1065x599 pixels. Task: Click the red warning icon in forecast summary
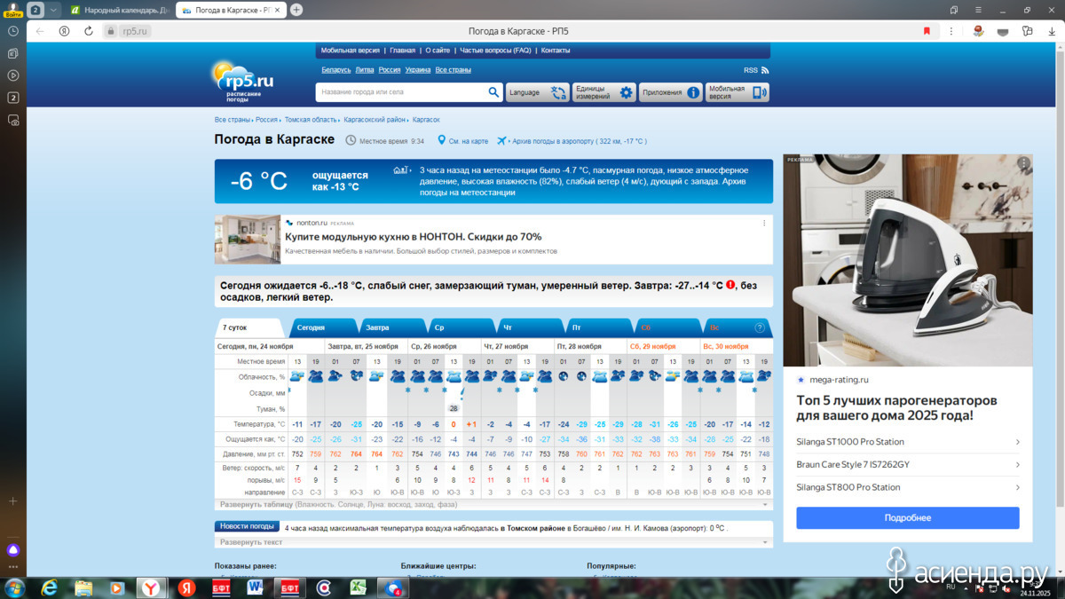730,285
